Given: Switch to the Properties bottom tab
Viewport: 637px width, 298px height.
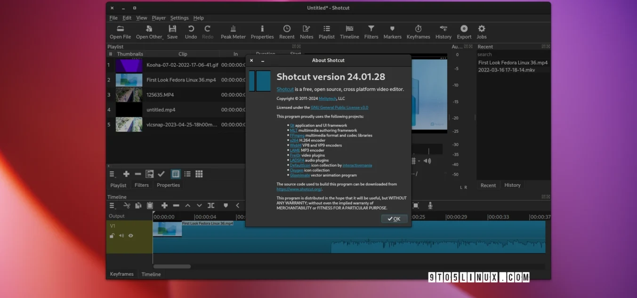Looking at the screenshot, I should coord(169,185).
